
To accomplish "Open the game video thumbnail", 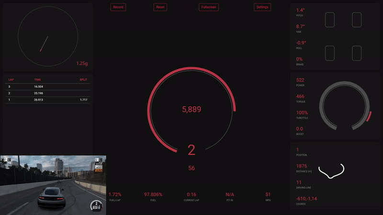I will click(53, 184).
